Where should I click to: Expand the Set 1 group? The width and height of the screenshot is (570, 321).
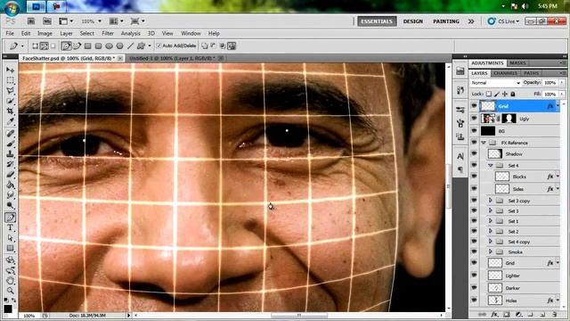(x=491, y=221)
